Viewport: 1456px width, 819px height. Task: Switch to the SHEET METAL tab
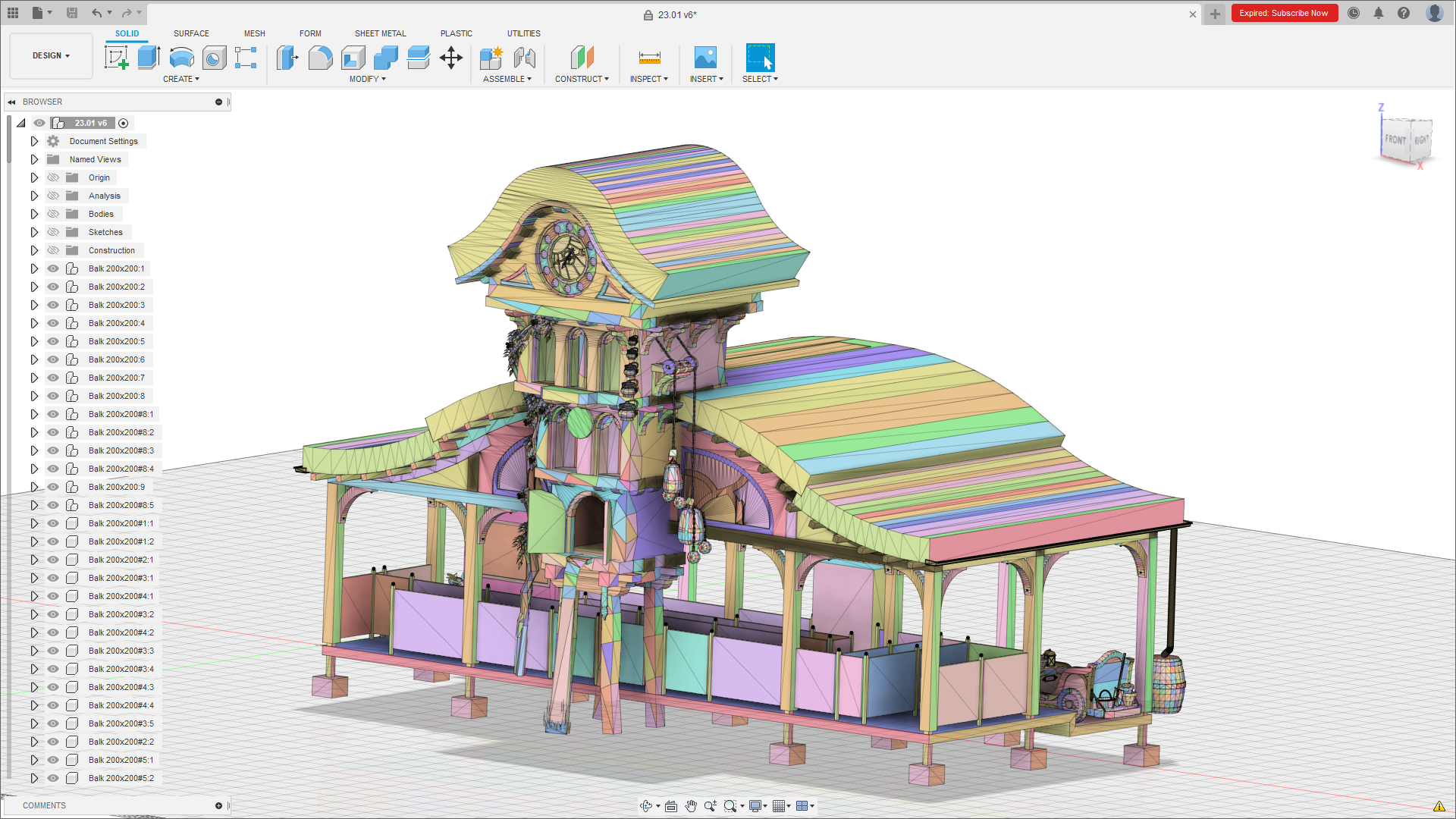380,33
